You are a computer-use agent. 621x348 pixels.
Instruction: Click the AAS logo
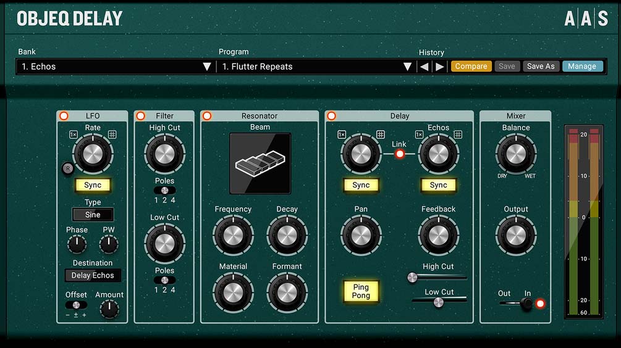(586, 19)
